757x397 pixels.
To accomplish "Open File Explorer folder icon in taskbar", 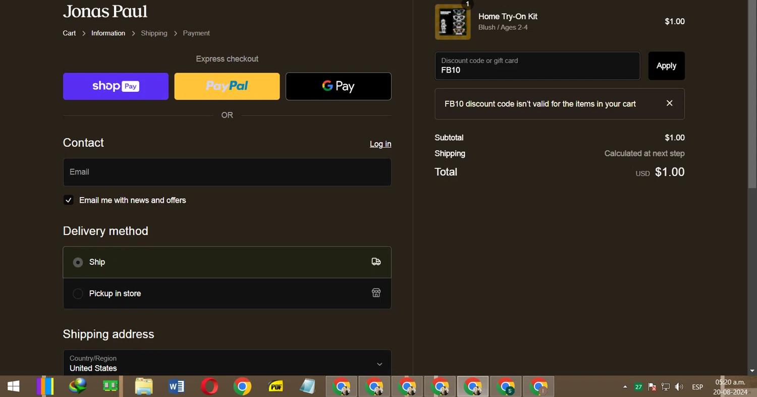I will 144,386.
